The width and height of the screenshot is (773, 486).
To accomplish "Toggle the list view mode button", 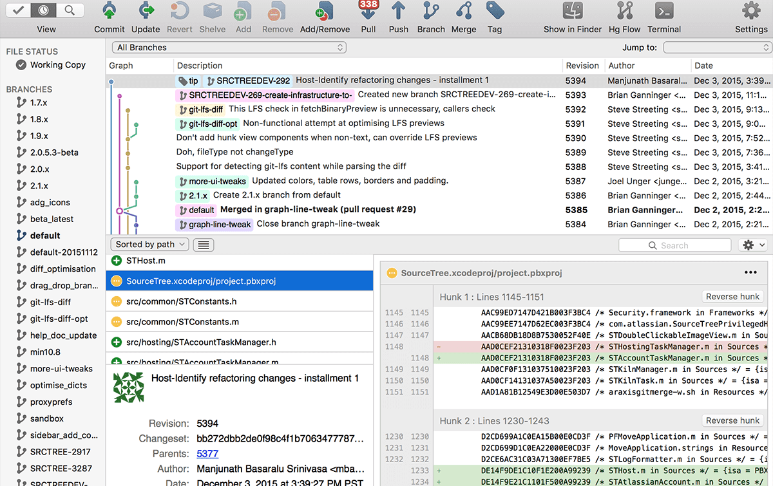I will [x=204, y=245].
